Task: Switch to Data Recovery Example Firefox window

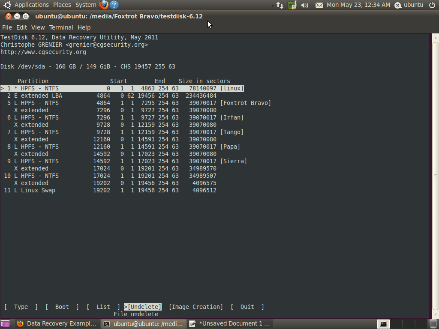Action: (57, 324)
